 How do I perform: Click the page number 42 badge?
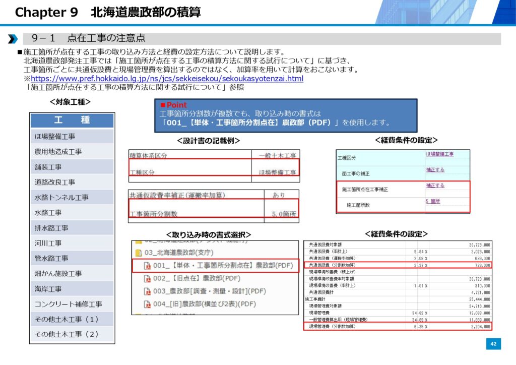pos(493,344)
